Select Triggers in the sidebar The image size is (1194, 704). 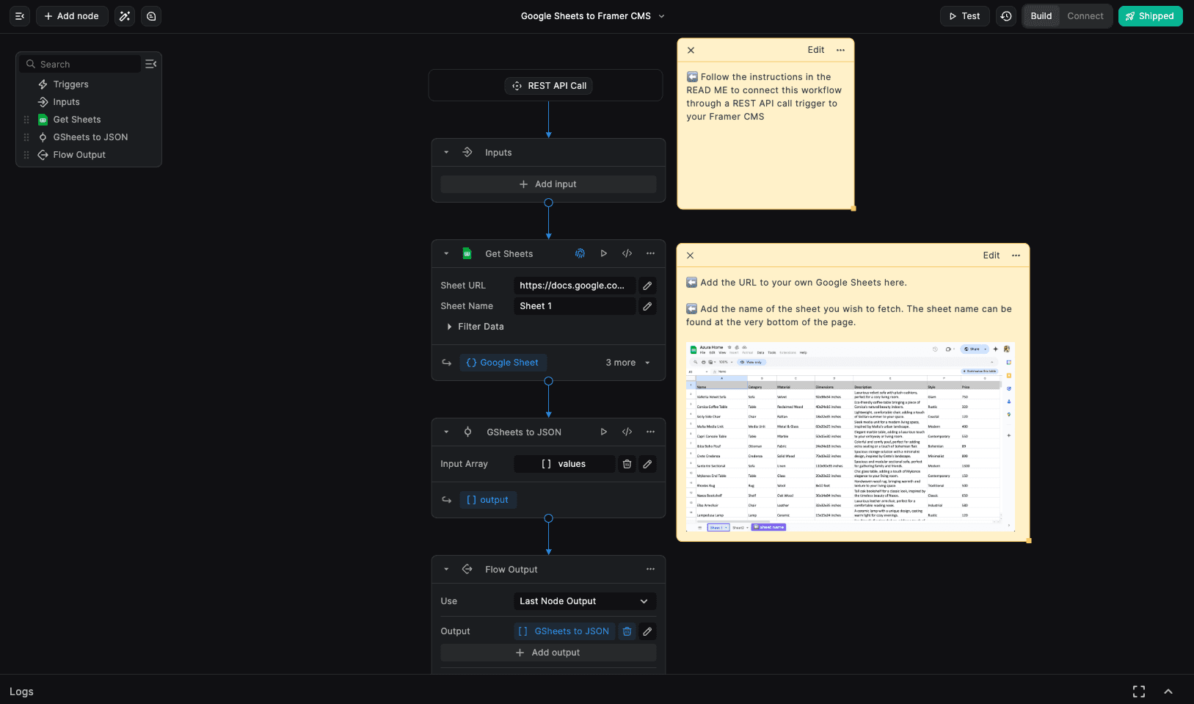pyautogui.click(x=70, y=84)
